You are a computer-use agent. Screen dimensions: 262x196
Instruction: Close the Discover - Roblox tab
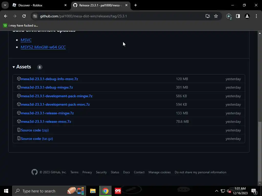tap(65, 5)
